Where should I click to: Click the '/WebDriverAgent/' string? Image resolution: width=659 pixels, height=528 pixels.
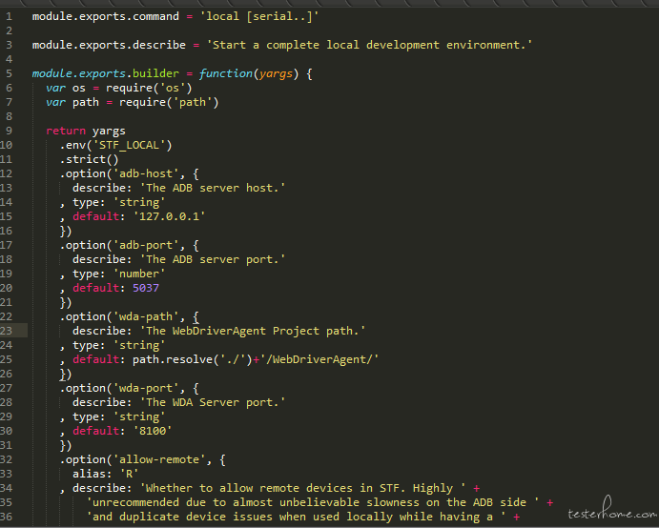pyautogui.click(x=319, y=359)
